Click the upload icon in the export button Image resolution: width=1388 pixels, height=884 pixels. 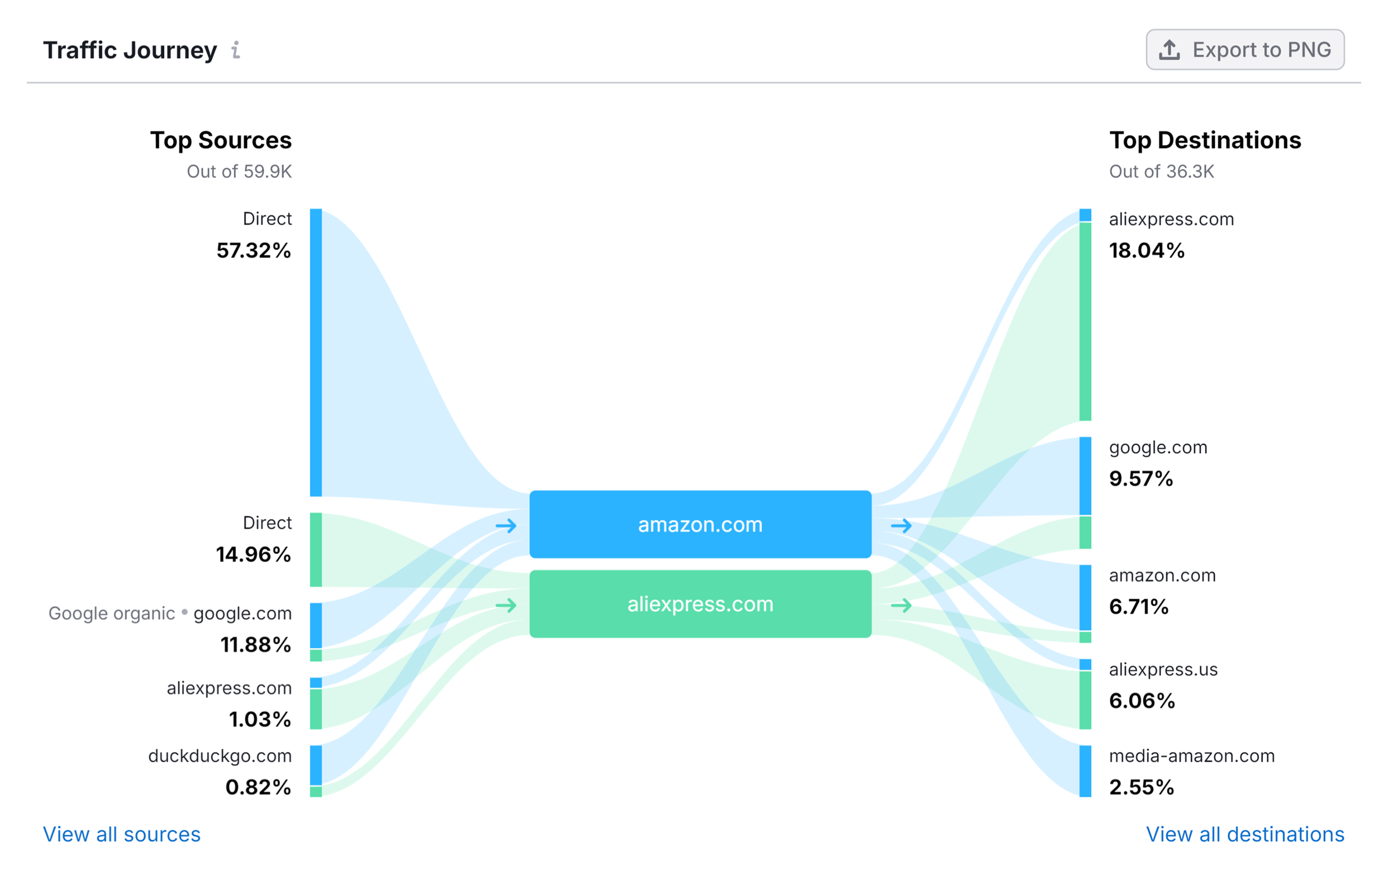(1169, 49)
